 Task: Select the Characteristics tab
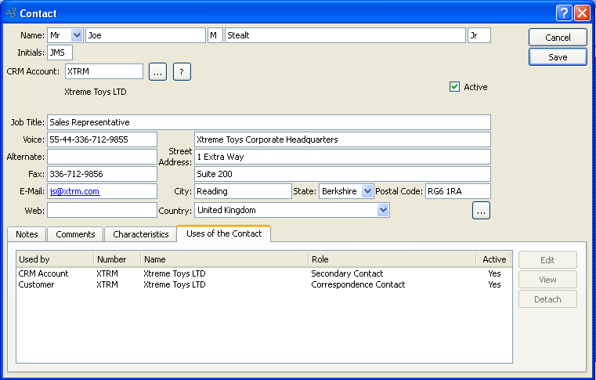coord(140,234)
